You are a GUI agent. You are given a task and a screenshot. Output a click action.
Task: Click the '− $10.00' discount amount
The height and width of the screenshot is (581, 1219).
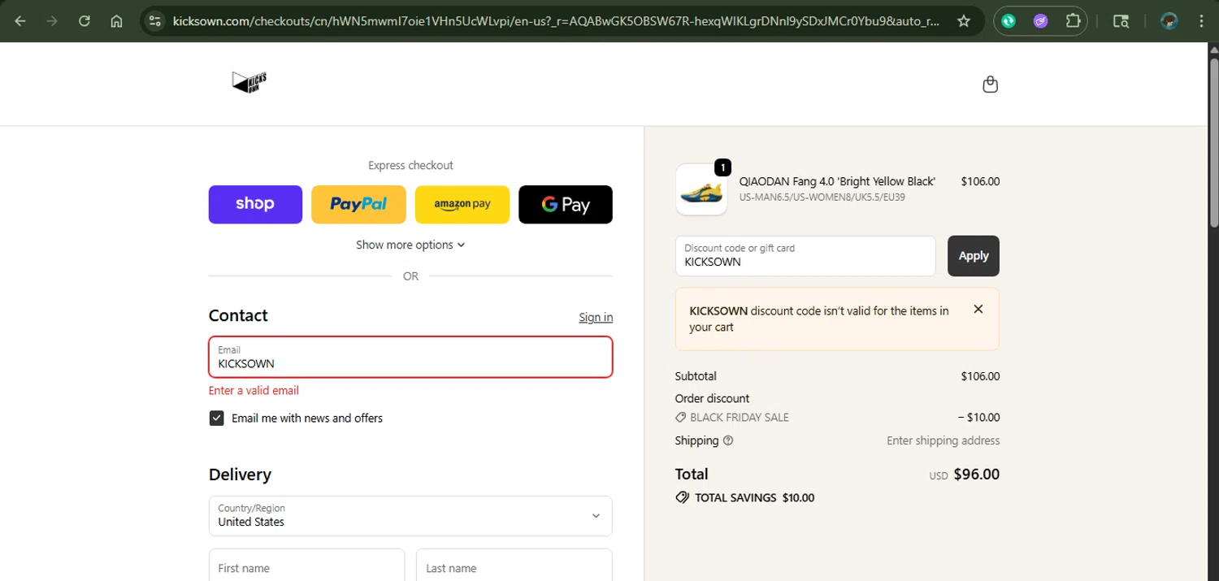pyautogui.click(x=978, y=418)
